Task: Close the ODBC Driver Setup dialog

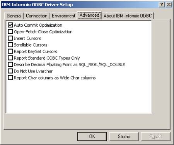Action: coord(169,5)
